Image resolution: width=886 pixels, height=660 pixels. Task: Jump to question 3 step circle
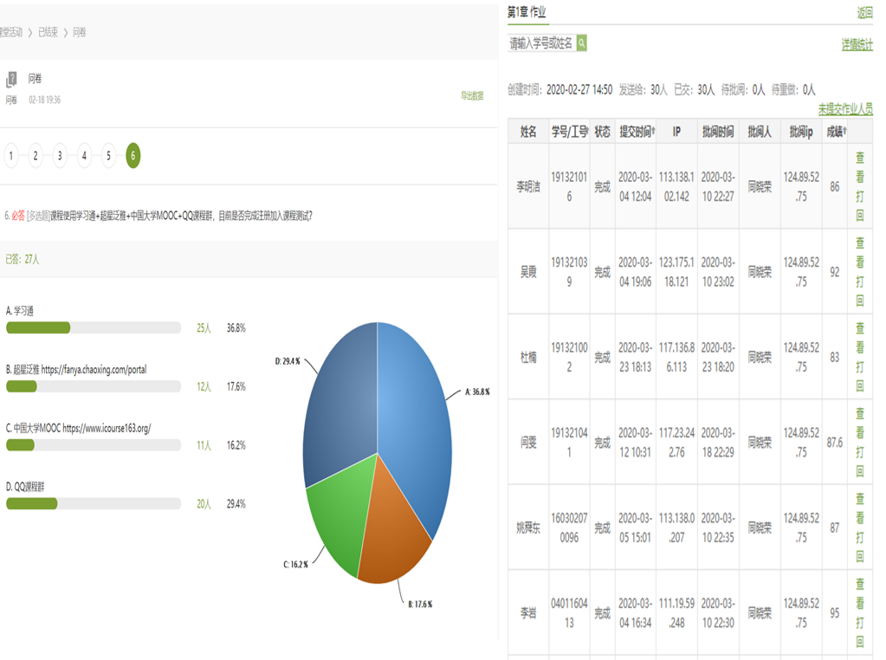click(60, 156)
